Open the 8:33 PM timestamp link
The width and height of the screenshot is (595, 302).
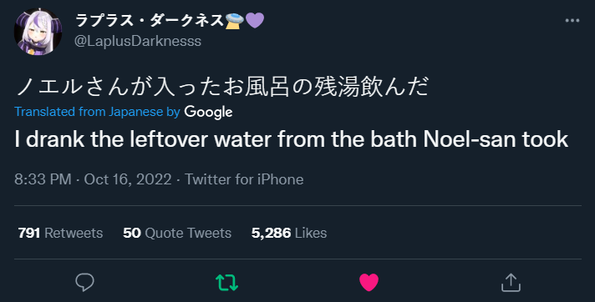pyautogui.click(x=43, y=179)
